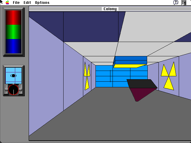Viewport: 191px width, 143px height.
Task: Click the yellow triangle symbol on left wall
Action: [x=87, y=76]
